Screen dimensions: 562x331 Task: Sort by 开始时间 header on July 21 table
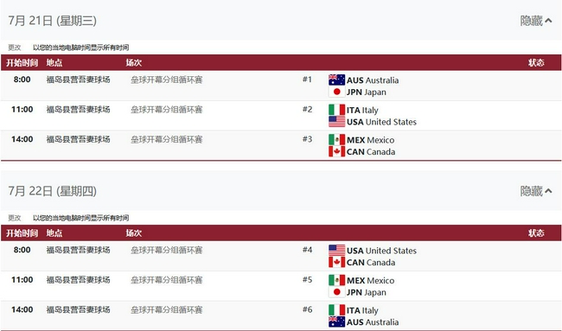pos(22,63)
